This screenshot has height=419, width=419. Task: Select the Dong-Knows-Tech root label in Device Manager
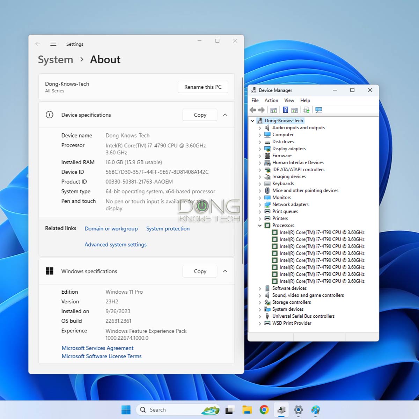tap(284, 121)
